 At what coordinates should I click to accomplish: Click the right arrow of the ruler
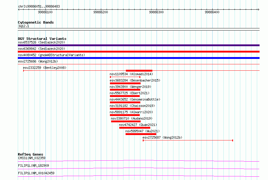click(258, 9)
